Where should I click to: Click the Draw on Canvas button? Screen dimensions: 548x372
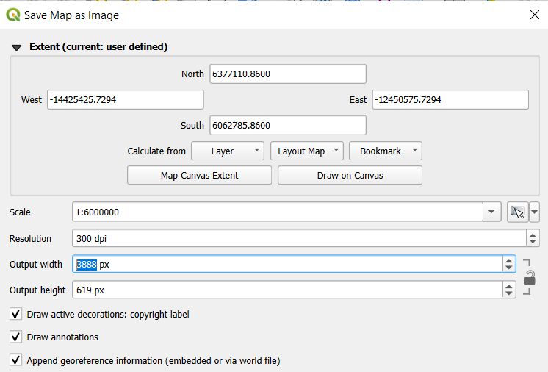350,175
